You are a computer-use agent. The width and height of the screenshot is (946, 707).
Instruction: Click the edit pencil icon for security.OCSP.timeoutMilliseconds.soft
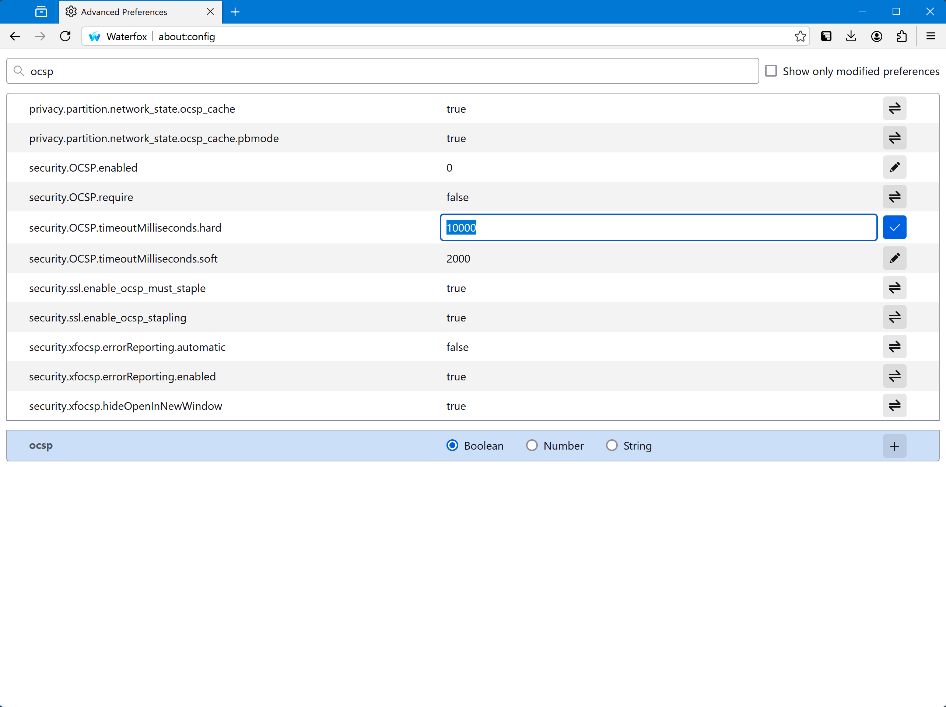(895, 258)
